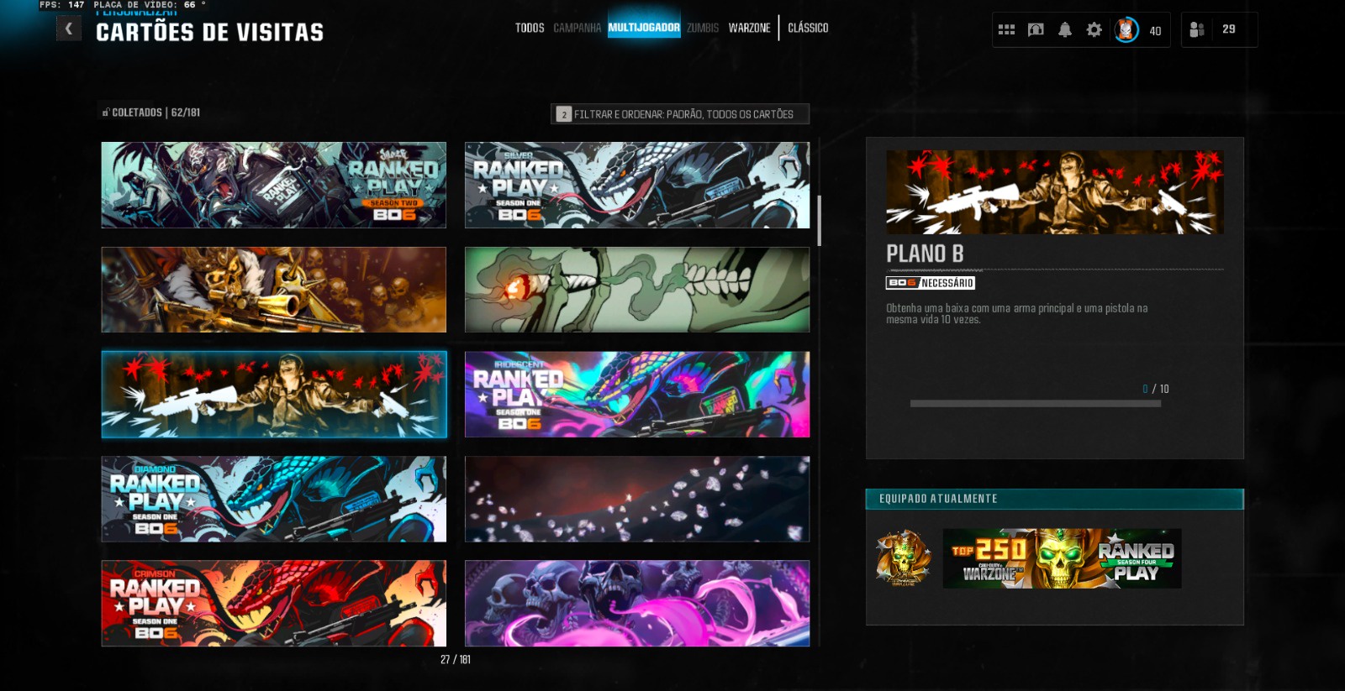Select highlighted Plano B card in grid

tap(273, 395)
